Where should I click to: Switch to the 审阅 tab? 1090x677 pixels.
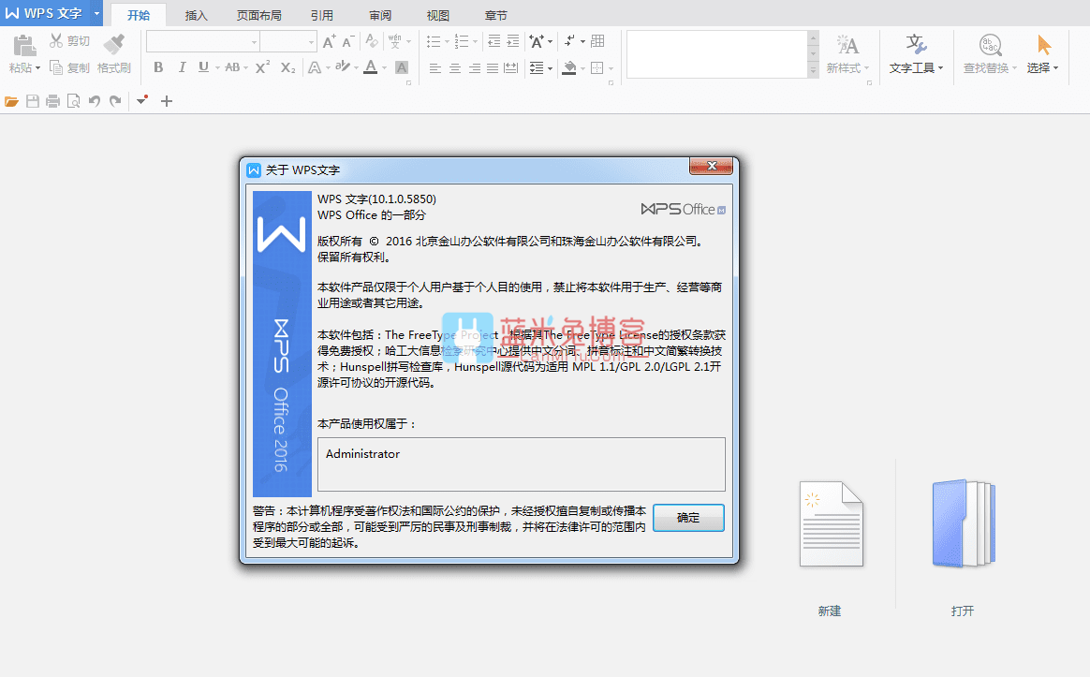coord(379,15)
